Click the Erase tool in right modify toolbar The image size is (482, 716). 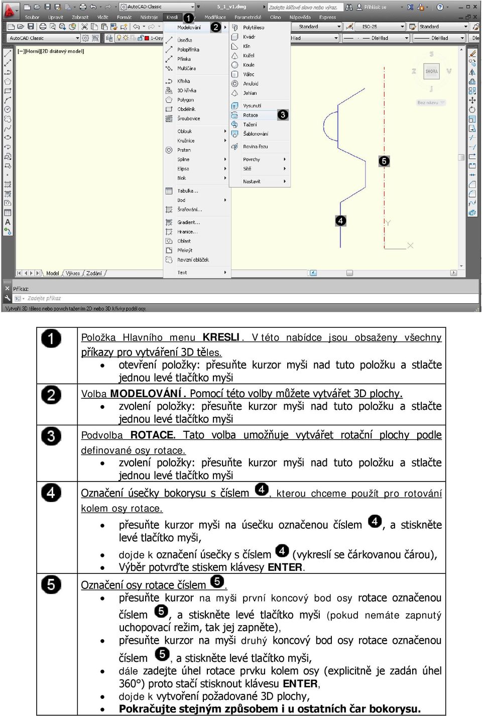[472, 53]
